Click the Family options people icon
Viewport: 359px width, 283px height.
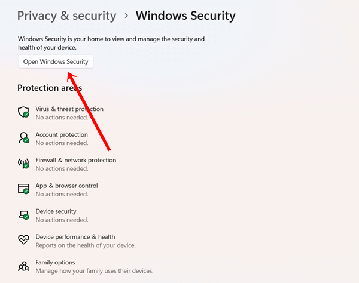24,266
